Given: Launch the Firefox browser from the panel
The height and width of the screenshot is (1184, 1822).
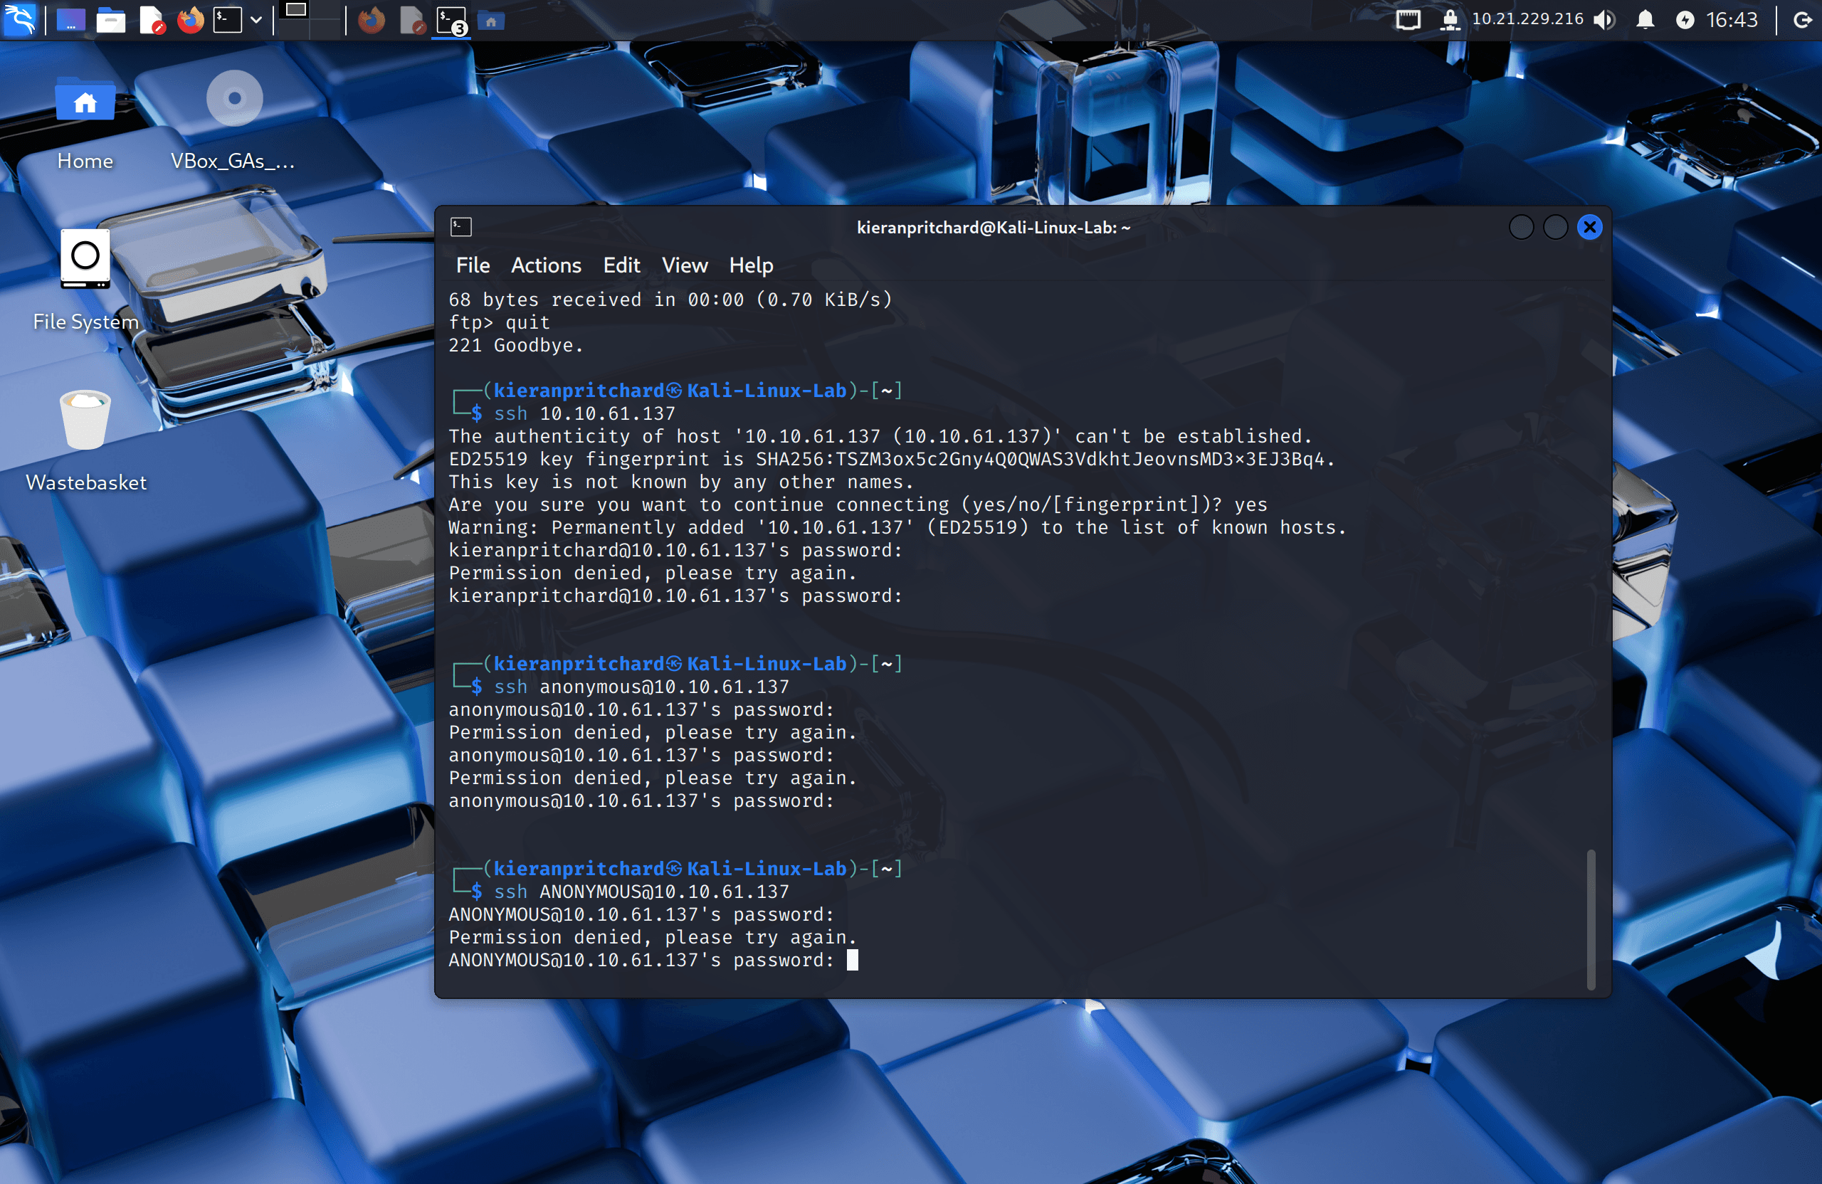Looking at the screenshot, I should coord(190,20).
